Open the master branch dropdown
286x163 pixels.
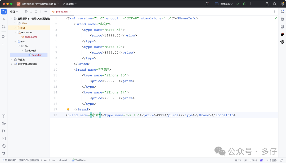pyautogui.click(x=70, y=4)
